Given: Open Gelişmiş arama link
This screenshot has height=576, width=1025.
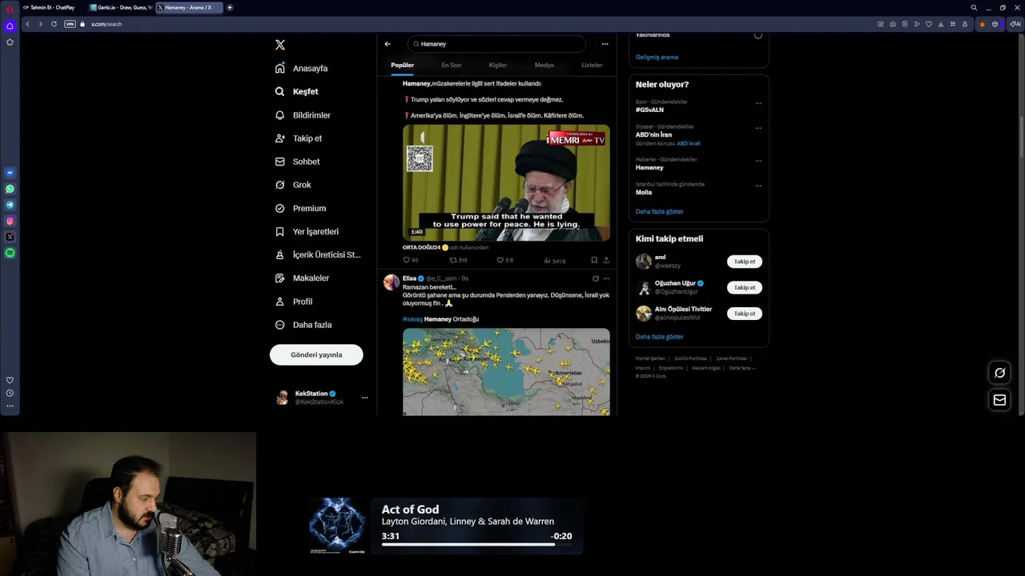Looking at the screenshot, I should tap(657, 57).
